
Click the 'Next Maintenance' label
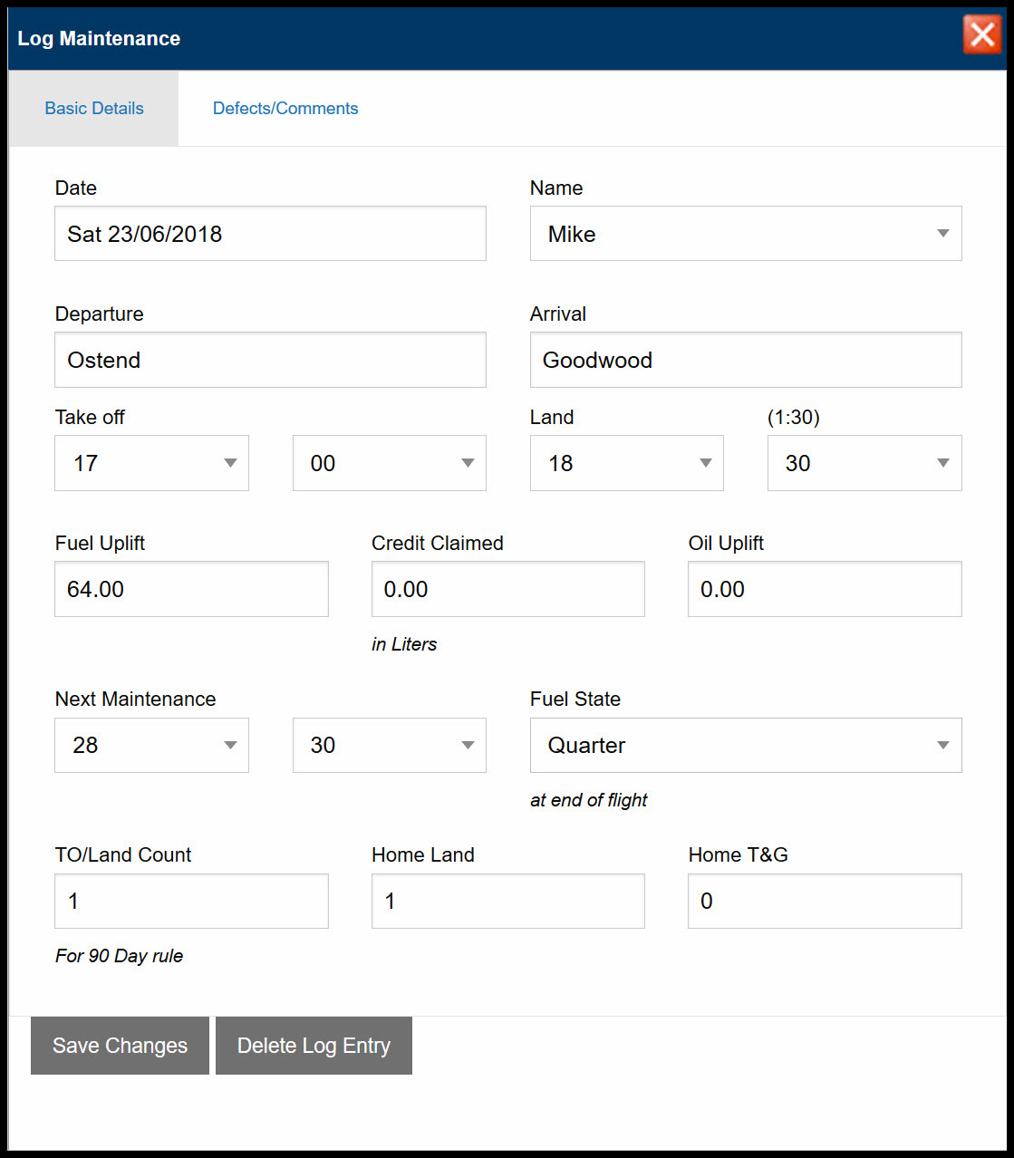click(136, 699)
